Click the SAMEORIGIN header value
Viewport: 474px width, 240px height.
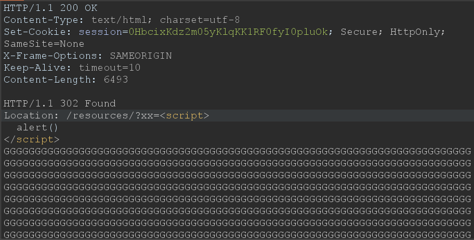point(140,56)
